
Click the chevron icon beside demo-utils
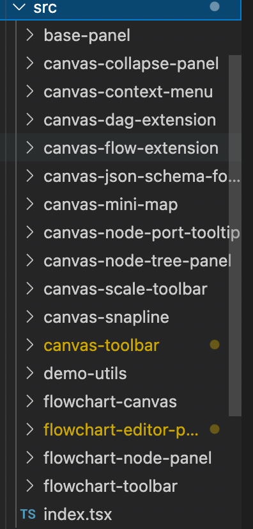[30, 373]
